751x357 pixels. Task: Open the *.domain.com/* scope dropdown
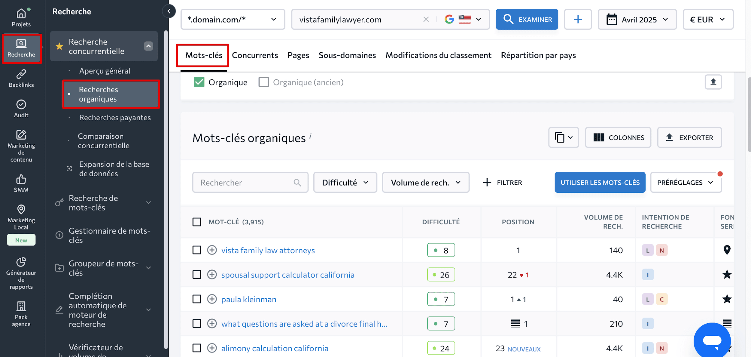[233, 20]
